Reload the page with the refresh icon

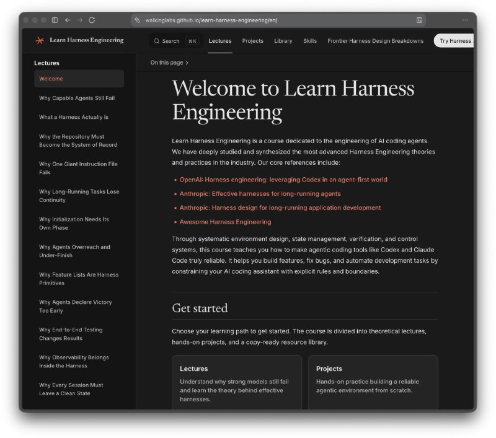92,20
